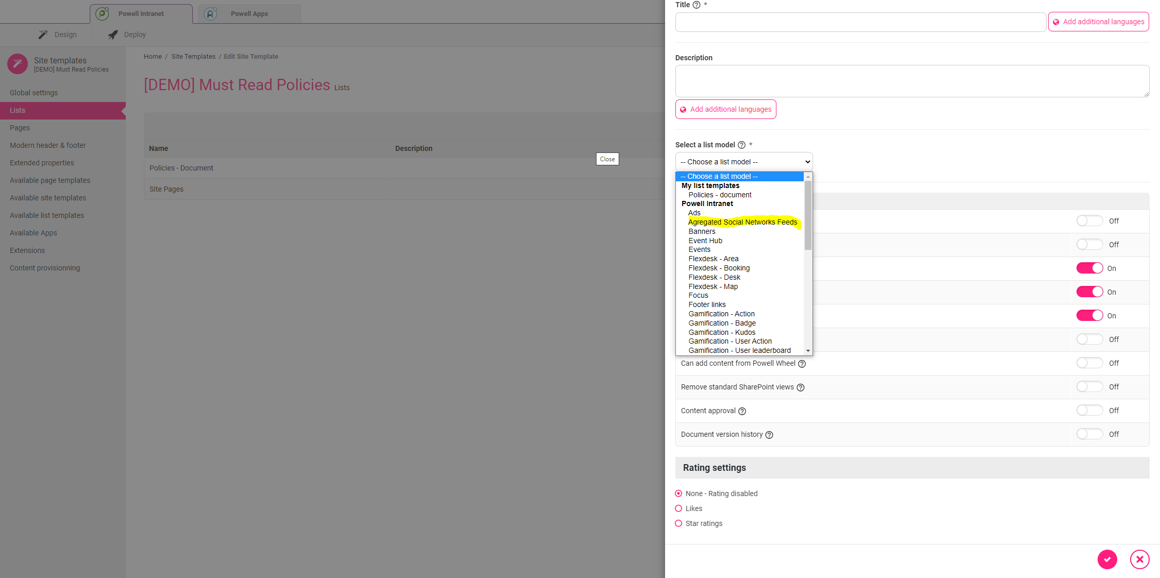1160x578 pixels.
Task: Confirm with the pink checkmark button
Action: (1107, 559)
